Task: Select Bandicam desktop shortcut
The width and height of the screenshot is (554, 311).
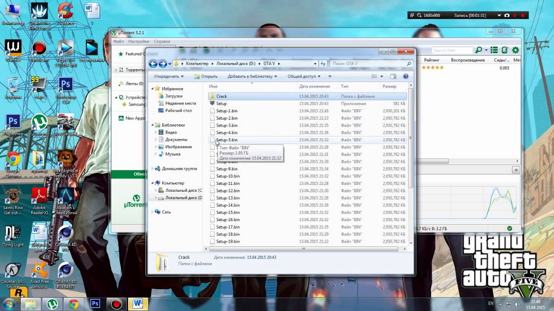Action: (39, 51)
